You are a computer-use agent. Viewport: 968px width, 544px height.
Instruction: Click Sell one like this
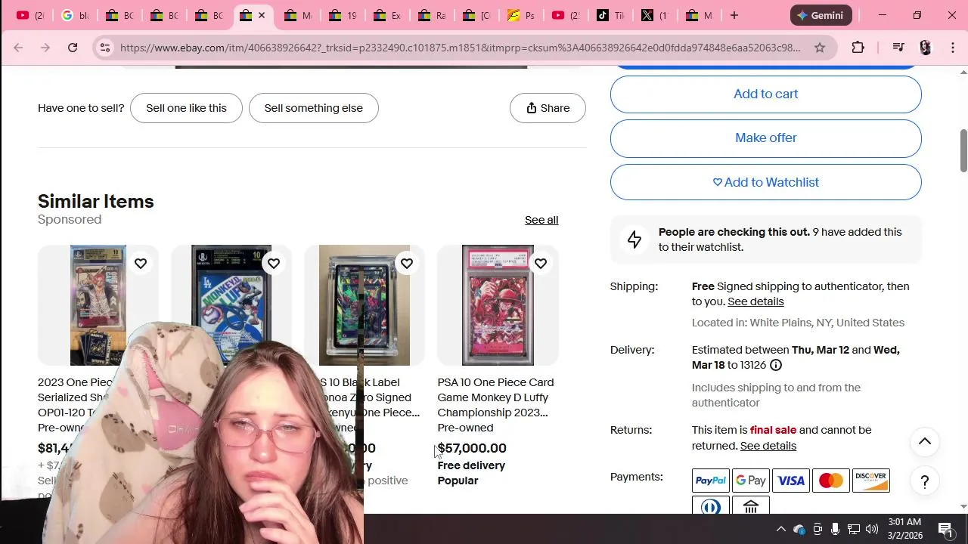point(186,108)
